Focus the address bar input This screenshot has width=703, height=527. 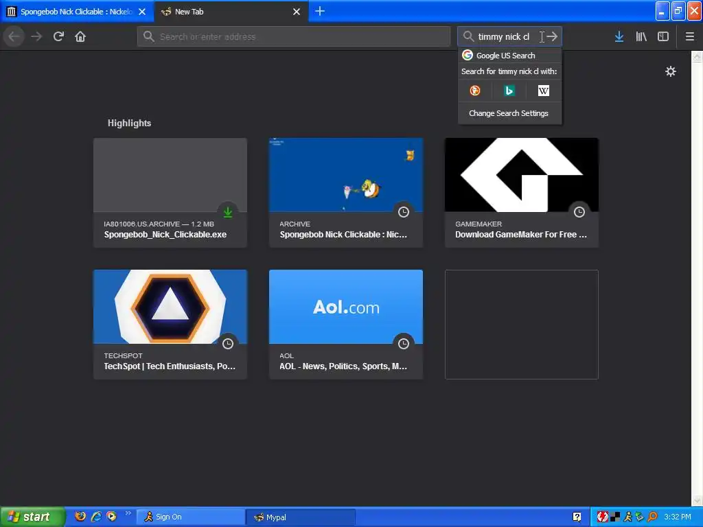click(x=294, y=36)
